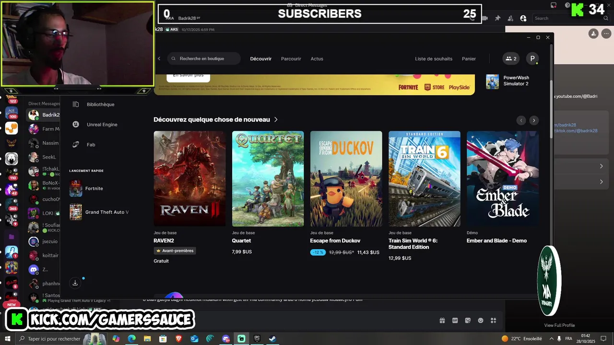Open Discord from the taskbar
The height and width of the screenshot is (345, 614).
[226, 339]
